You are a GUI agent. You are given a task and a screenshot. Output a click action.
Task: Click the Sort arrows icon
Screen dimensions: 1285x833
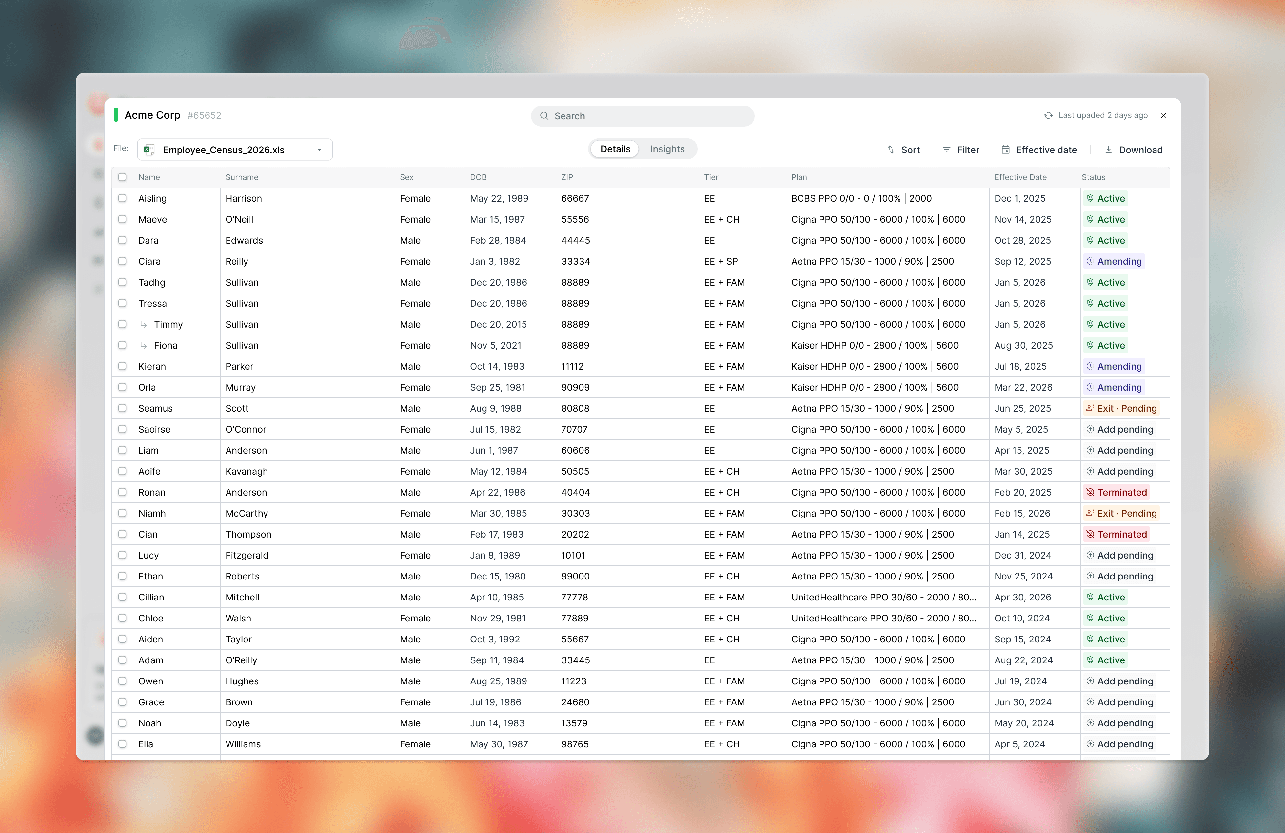click(x=891, y=150)
